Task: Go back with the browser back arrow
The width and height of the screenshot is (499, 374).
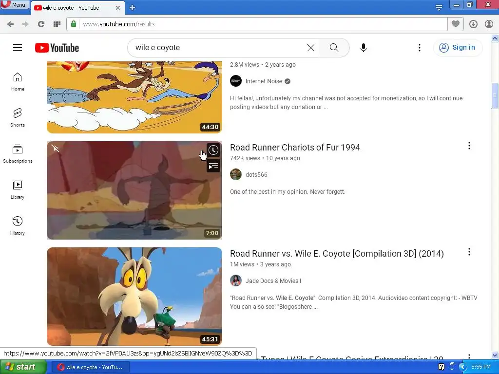Action: coord(10,24)
